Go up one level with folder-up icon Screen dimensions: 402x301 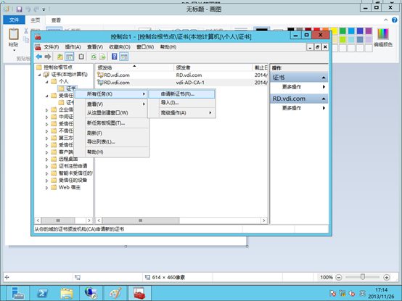(x=60, y=57)
